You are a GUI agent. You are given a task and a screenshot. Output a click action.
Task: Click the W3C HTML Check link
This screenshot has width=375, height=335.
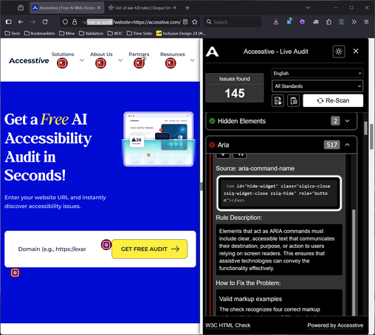[228, 325]
